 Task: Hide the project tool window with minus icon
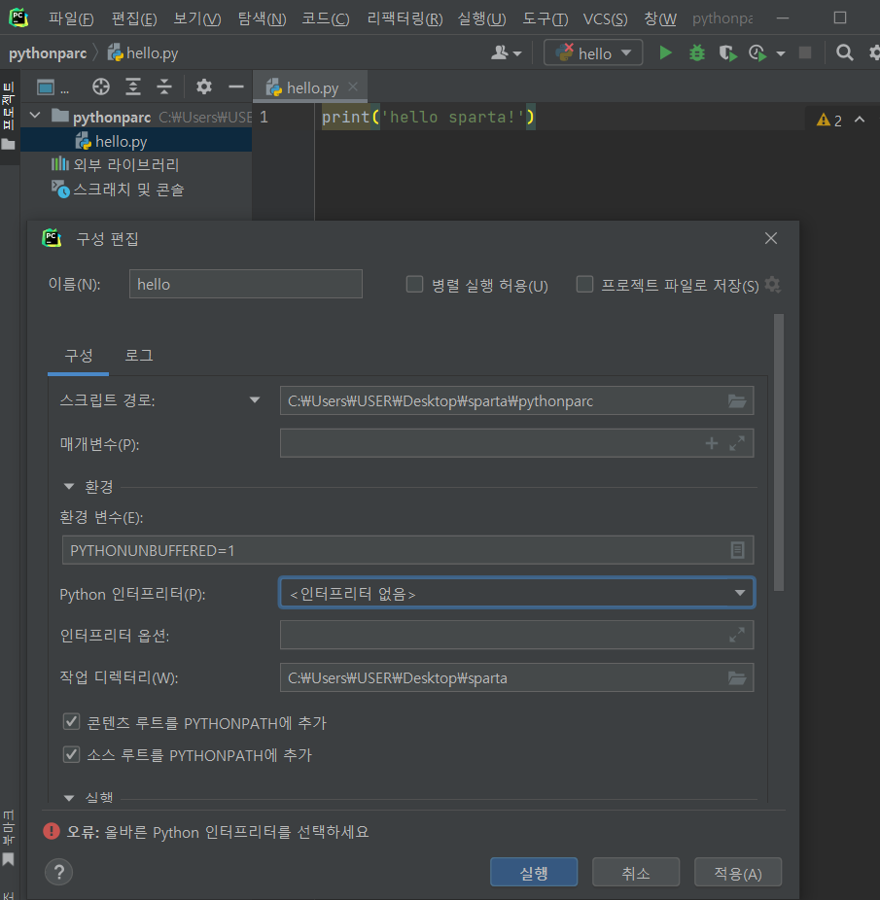(x=236, y=87)
